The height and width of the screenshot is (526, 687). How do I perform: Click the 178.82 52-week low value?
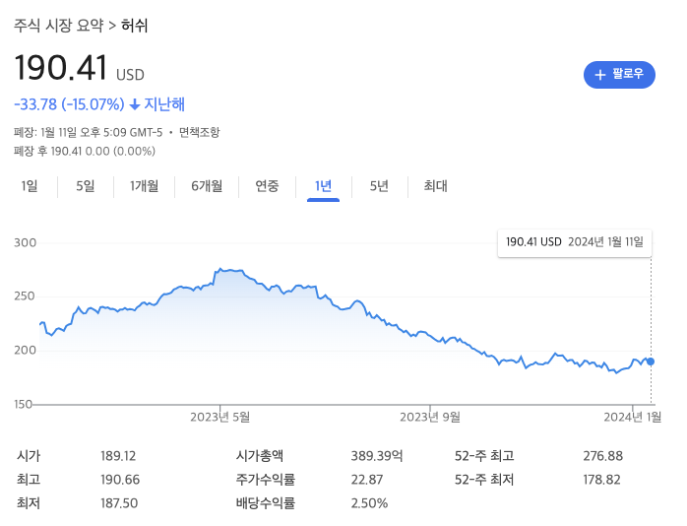[601, 480]
